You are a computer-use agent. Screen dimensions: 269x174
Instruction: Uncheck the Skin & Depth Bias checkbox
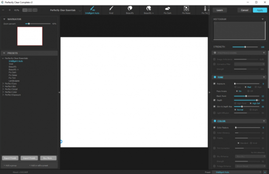[214, 106]
